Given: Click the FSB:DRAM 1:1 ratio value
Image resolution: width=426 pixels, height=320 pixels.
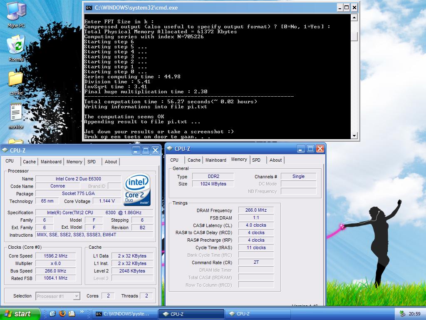Looking at the screenshot, I should [x=256, y=217].
